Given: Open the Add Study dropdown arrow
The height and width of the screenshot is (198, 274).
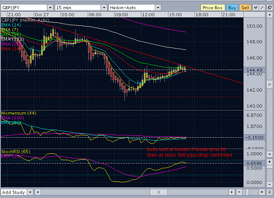Looking at the screenshot, I should (x=30, y=192).
